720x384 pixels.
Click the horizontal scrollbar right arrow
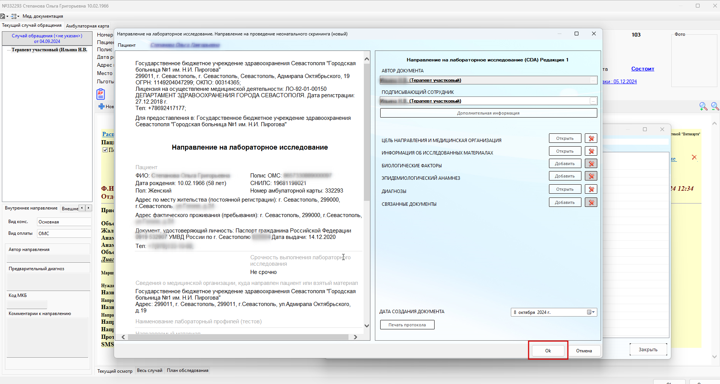[355, 337]
